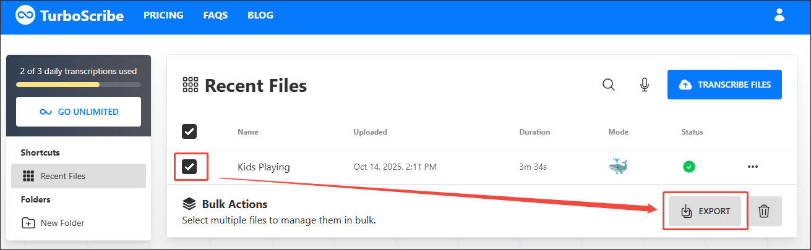Click the TurboScribe infinity logo

25,15
